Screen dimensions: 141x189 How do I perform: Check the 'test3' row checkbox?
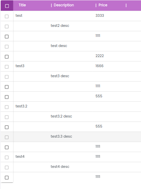coord(7,67)
